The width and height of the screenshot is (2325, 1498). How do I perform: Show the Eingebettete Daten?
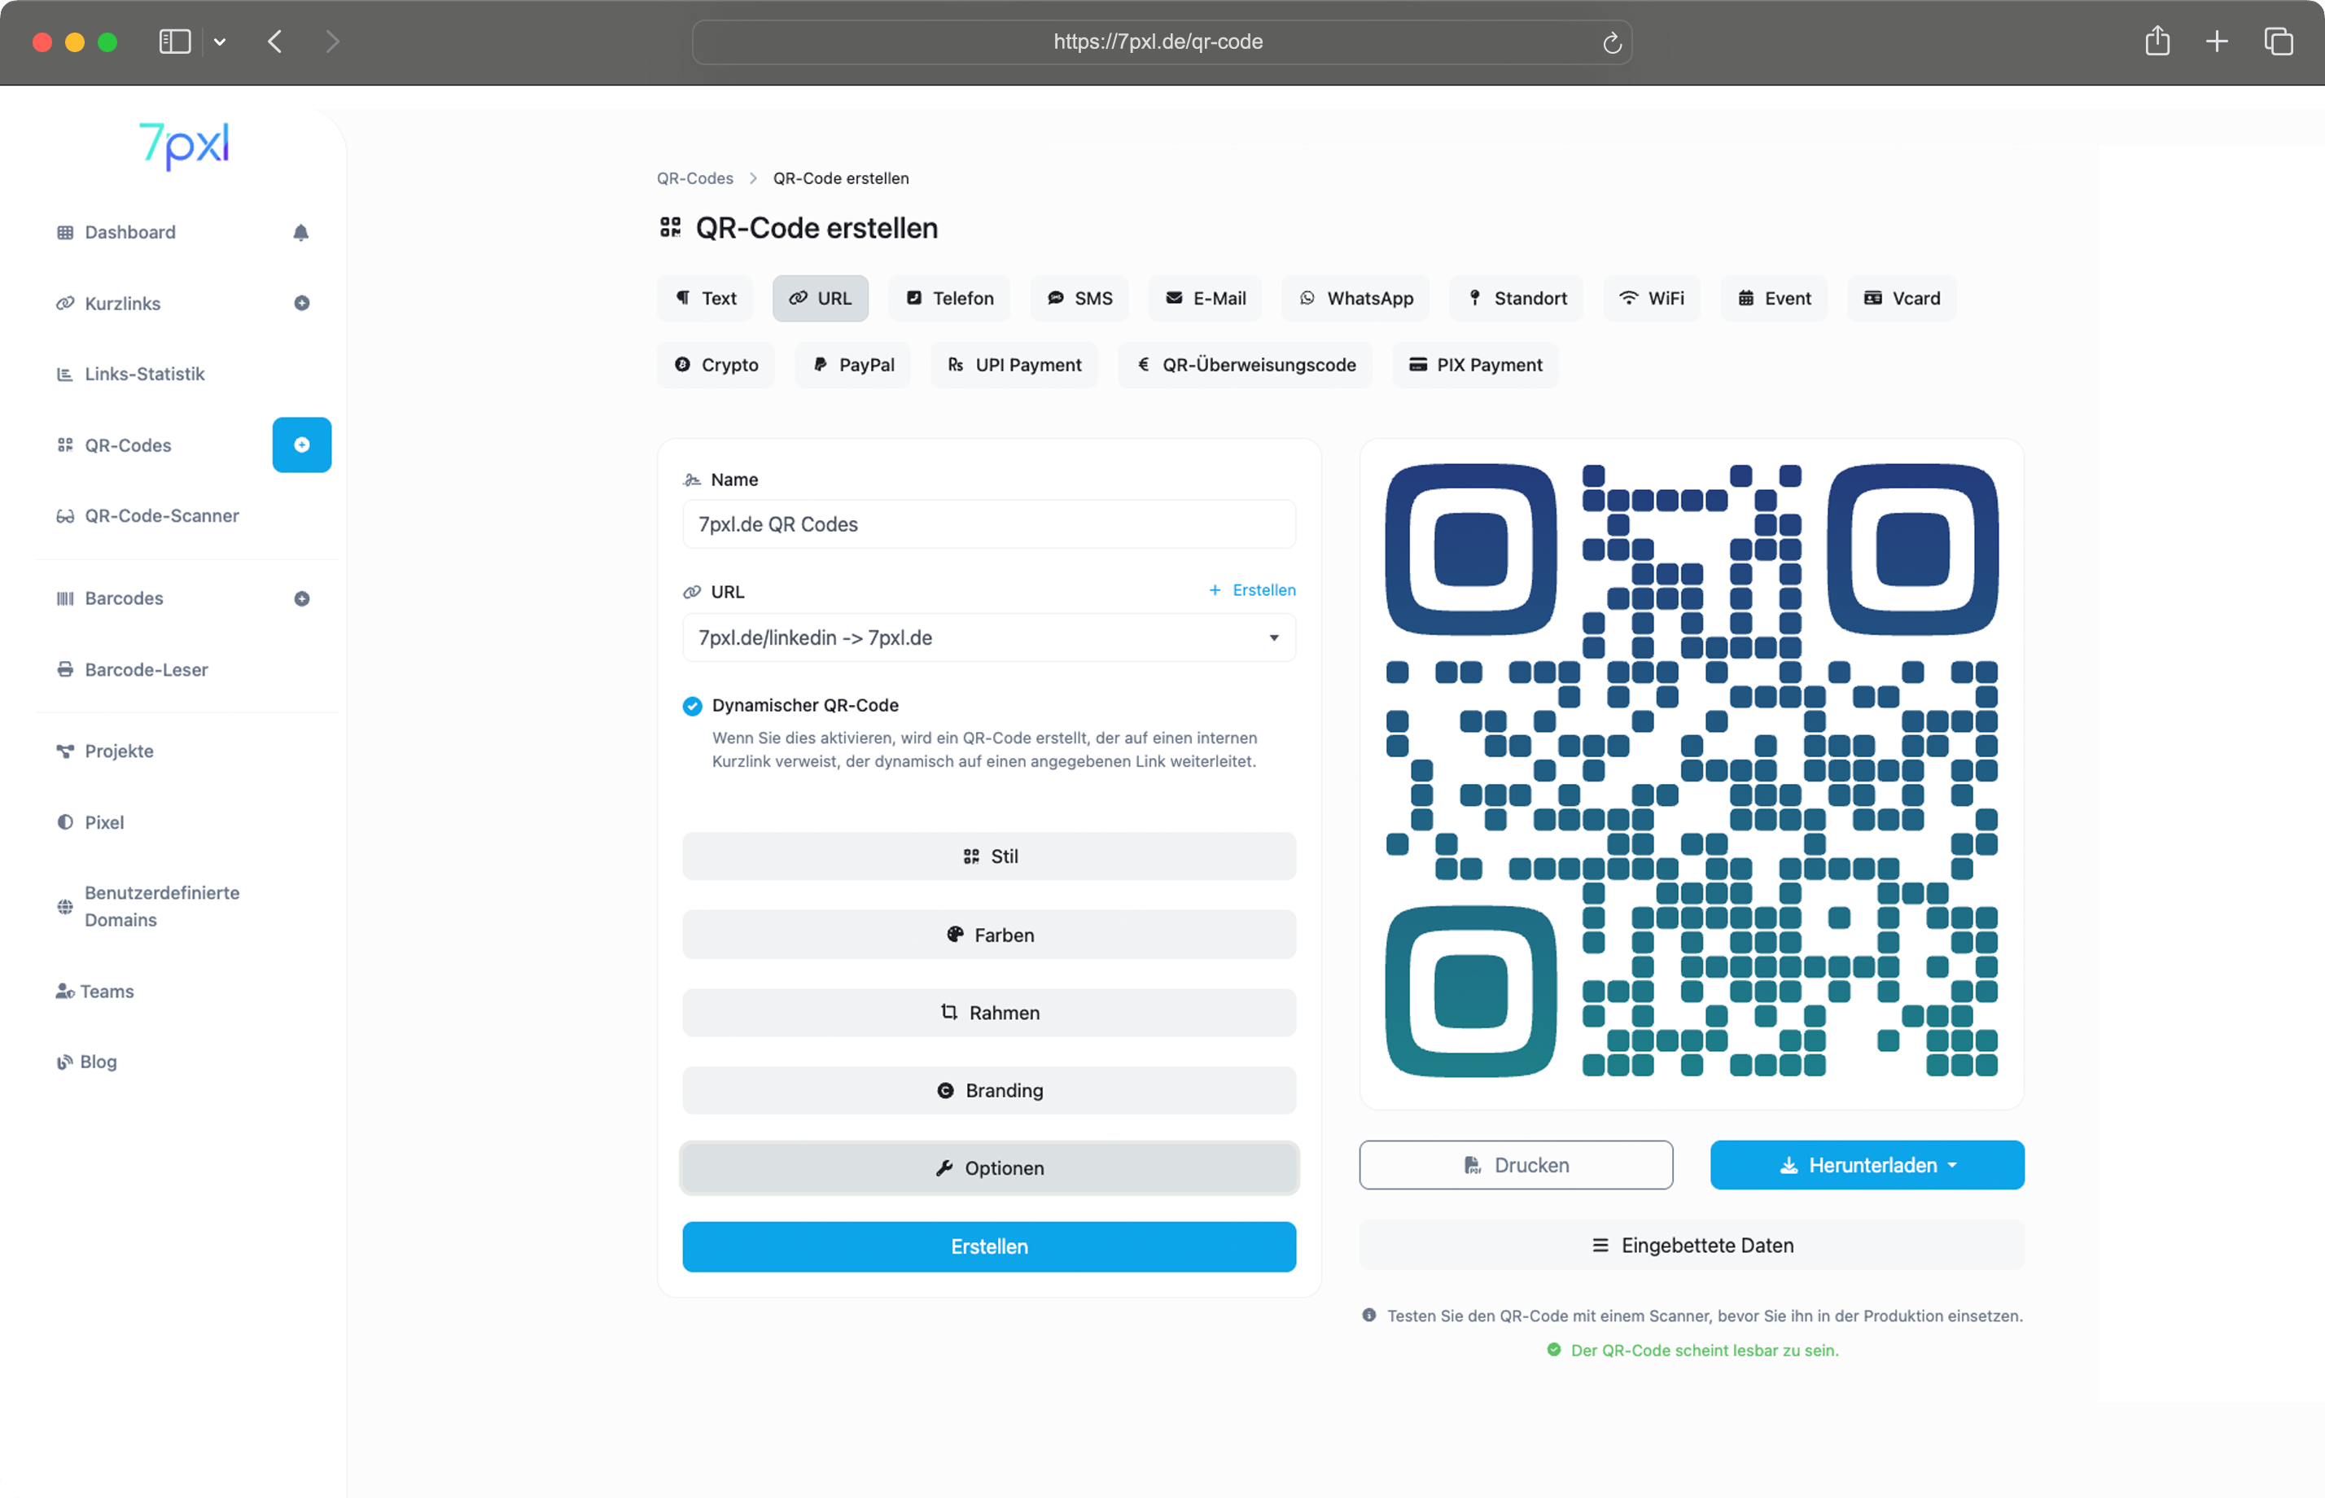click(1691, 1245)
